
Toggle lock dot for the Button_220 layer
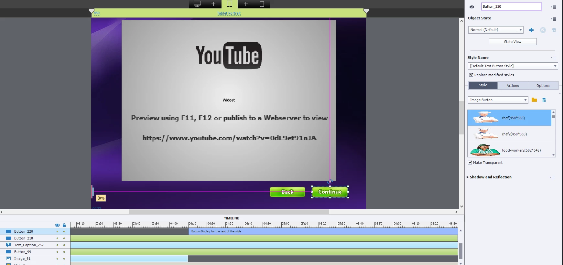click(64, 231)
